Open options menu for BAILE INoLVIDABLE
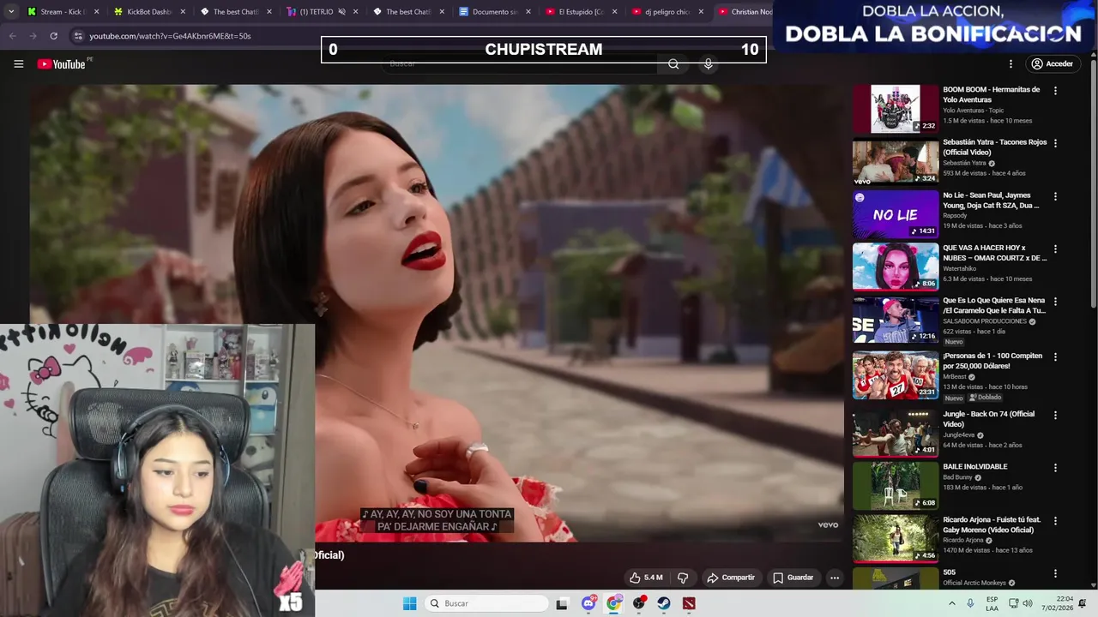Image resolution: width=1098 pixels, height=617 pixels. (x=1055, y=468)
